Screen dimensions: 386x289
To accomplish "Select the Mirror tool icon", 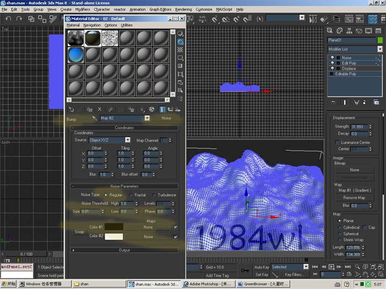I will coord(313,19).
